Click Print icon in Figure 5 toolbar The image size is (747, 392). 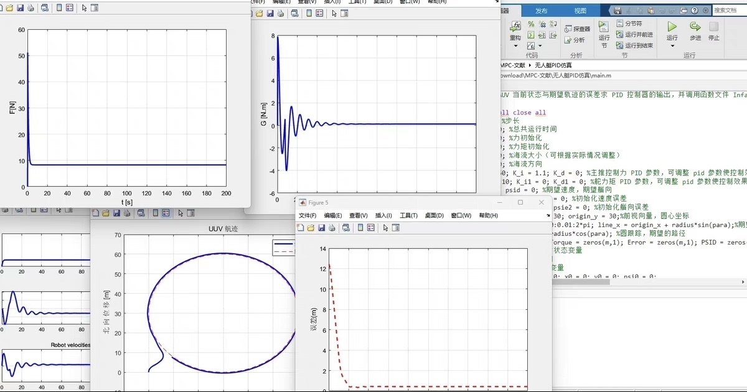point(332,228)
